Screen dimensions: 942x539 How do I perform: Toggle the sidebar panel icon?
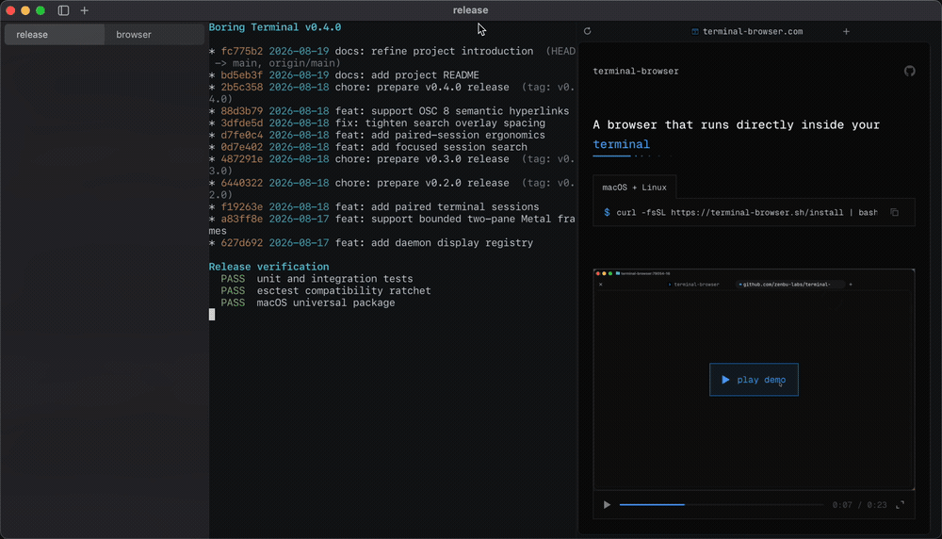pyautogui.click(x=63, y=10)
